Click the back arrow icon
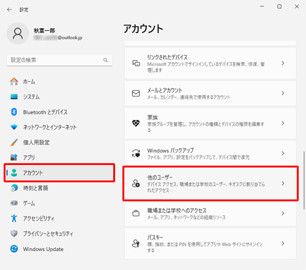This screenshot has width=306, height=270. click(x=9, y=9)
